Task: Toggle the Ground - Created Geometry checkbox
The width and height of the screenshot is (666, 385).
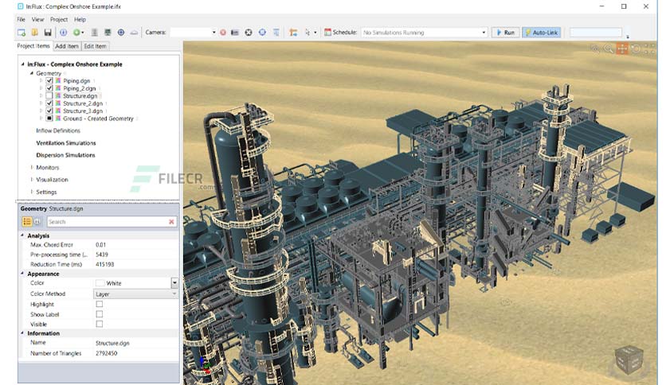Action: tap(49, 119)
